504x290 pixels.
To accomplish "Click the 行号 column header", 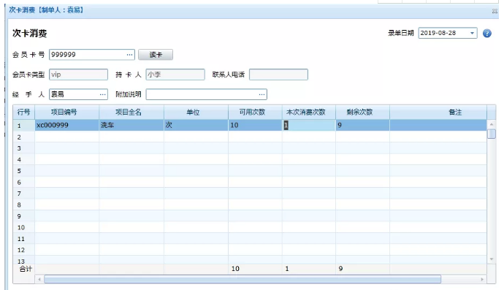I will pos(24,112).
